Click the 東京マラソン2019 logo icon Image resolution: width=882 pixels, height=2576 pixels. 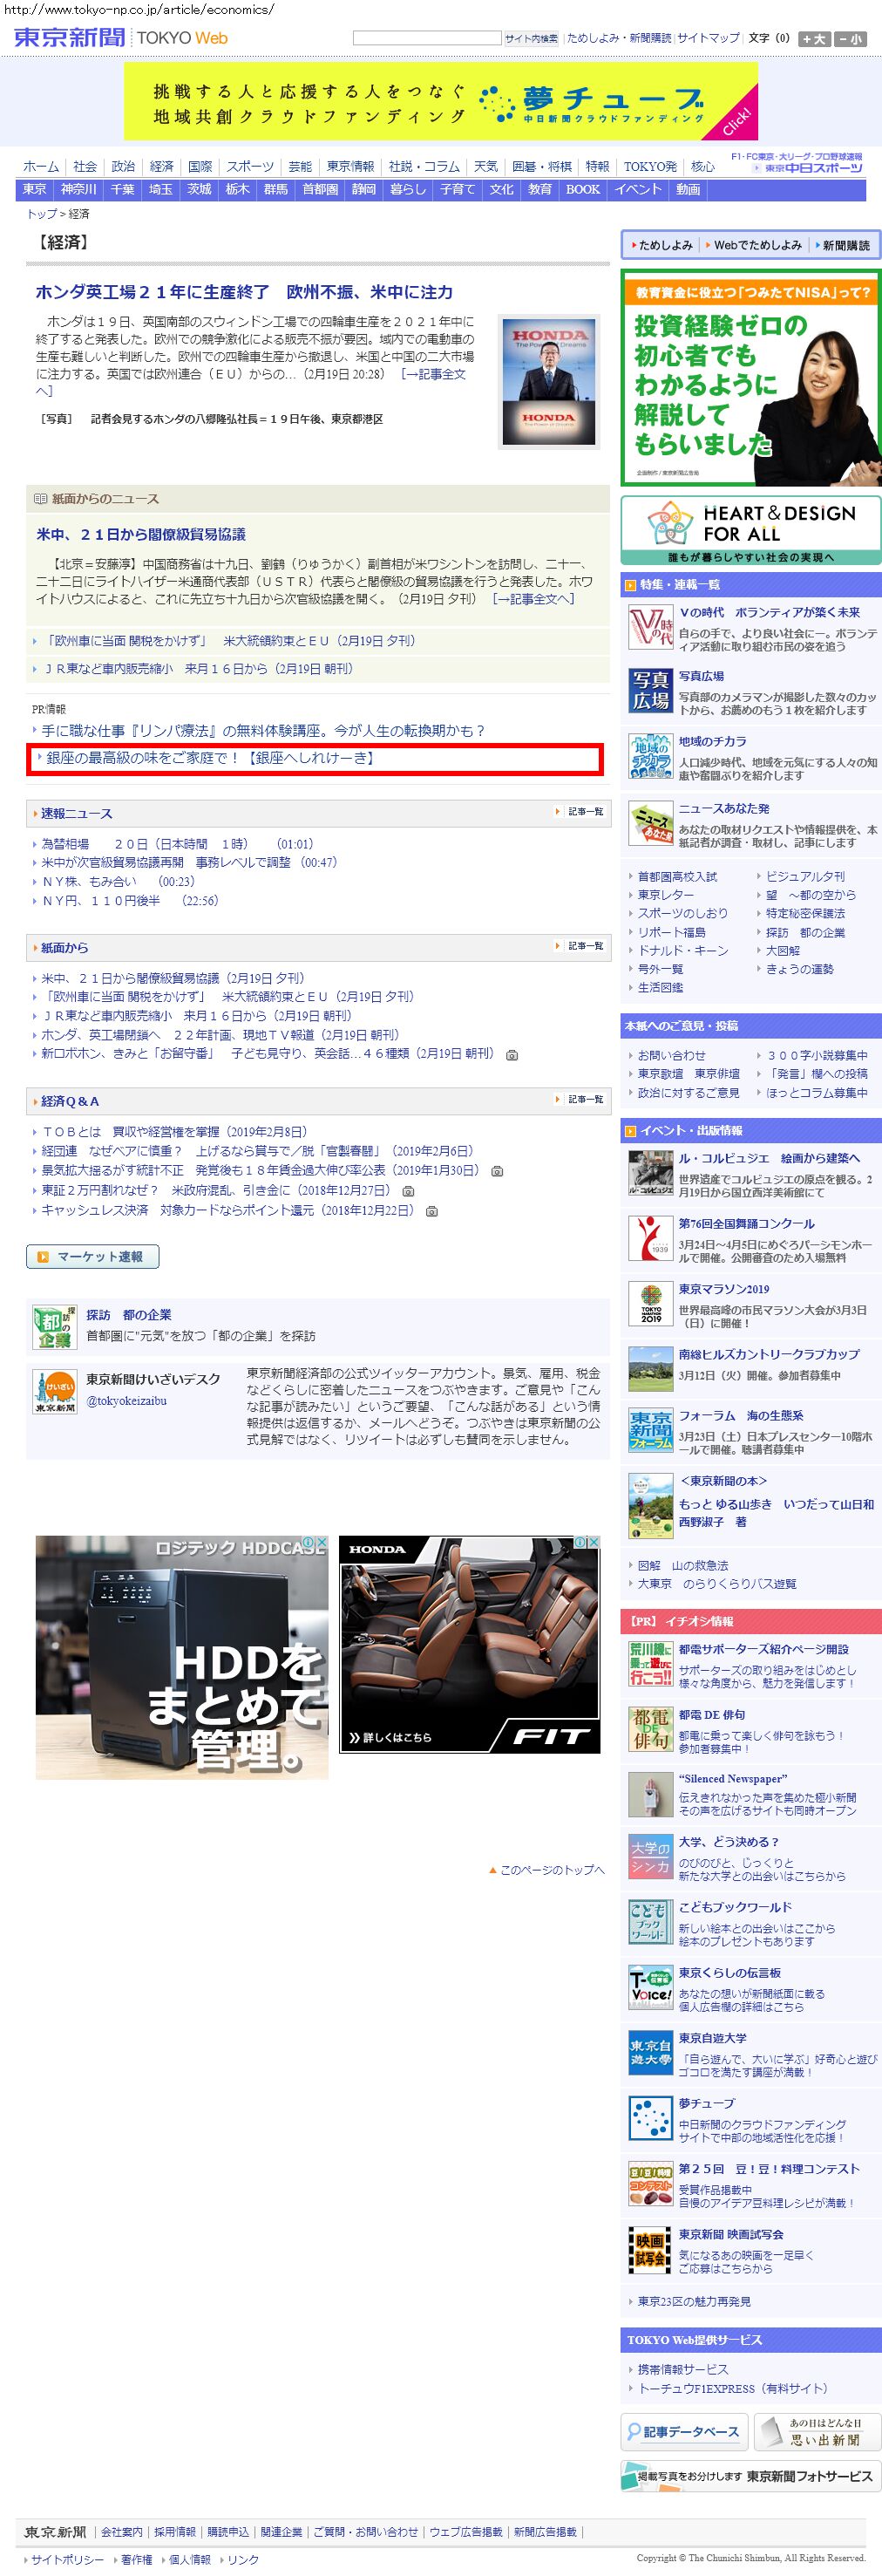pos(650,1304)
